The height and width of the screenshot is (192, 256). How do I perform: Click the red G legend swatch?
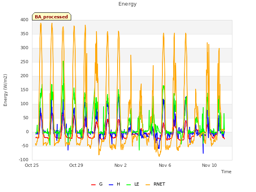[93, 185]
